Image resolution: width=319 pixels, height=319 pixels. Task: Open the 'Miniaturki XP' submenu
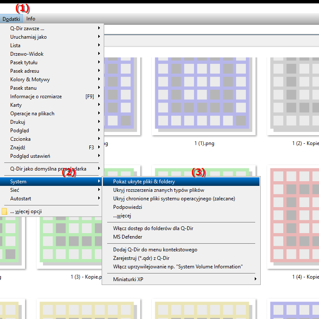[181, 279]
